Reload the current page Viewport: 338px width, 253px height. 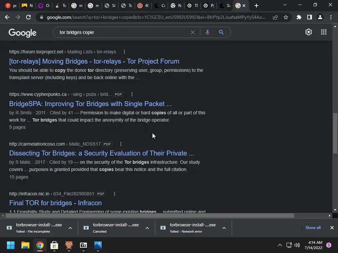click(28, 17)
